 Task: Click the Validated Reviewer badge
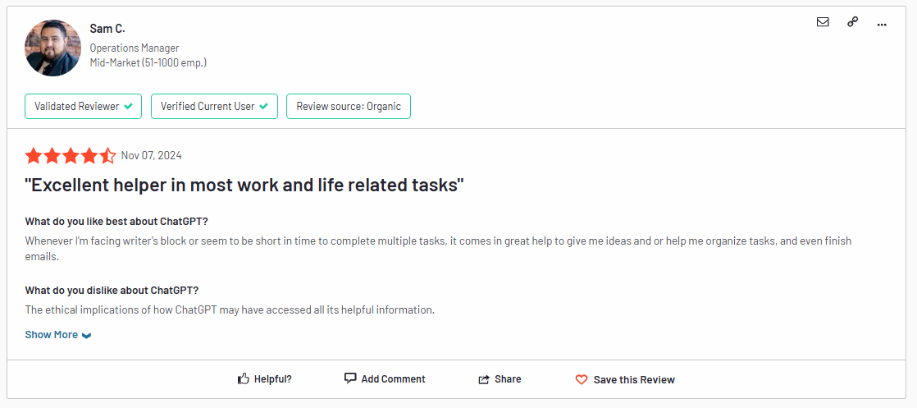click(x=83, y=106)
